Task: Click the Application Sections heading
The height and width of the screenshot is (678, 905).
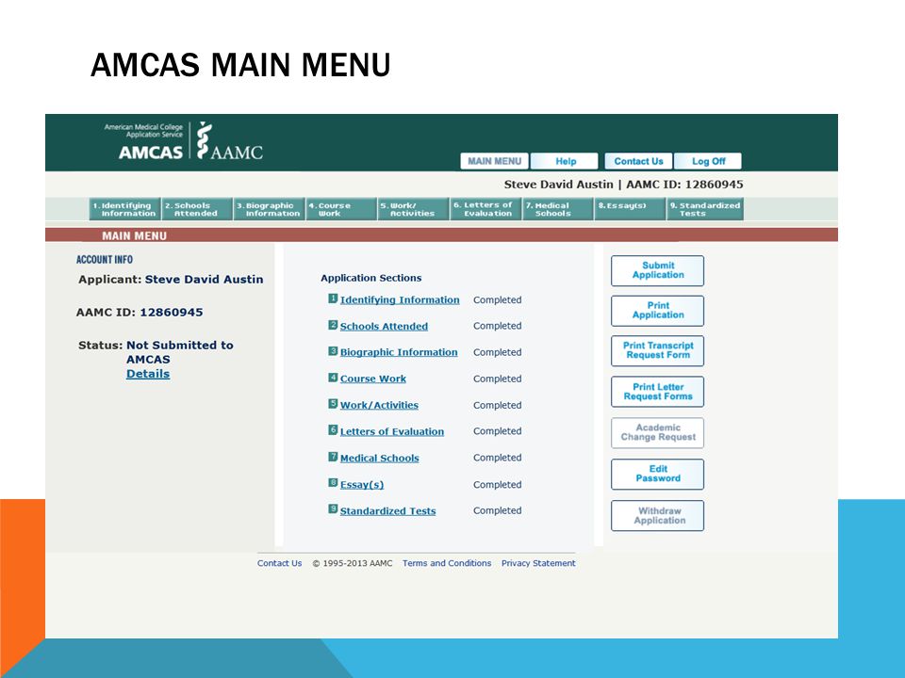Action: pyautogui.click(x=371, y=278)
